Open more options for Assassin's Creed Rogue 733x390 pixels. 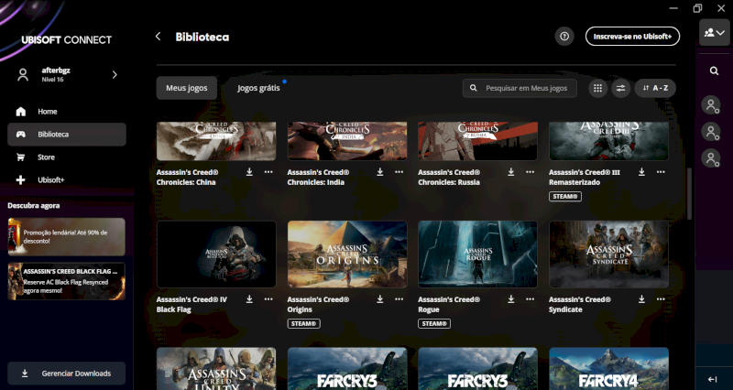click(531, 299)
